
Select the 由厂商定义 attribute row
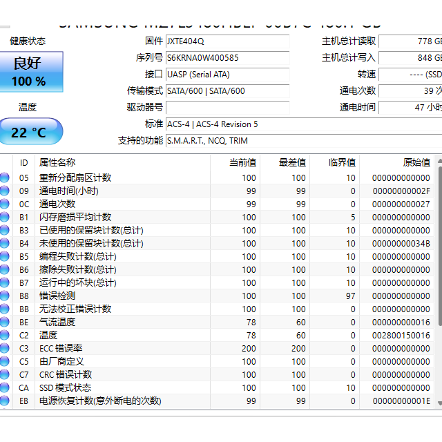coord(217,361)
